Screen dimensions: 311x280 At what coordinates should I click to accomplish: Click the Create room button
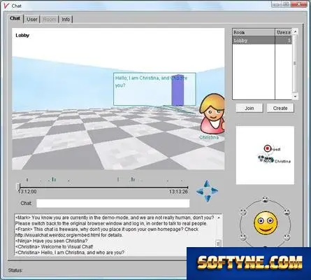280,108
